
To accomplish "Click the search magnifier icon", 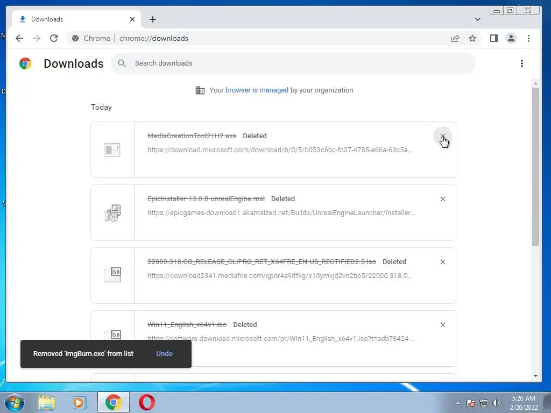I will pos(122,63).
